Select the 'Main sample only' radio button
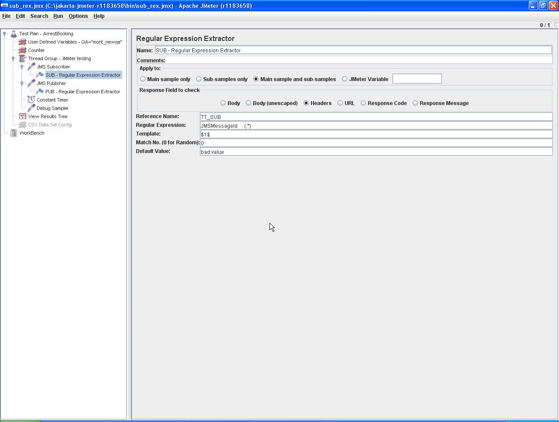The height and width of the screenshot is (422, 559). coord(143,79)
